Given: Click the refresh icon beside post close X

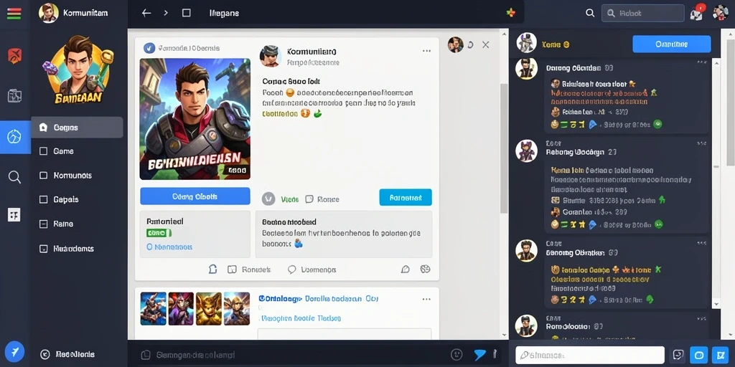Looking at the screenshot, I should coord(471,45).
